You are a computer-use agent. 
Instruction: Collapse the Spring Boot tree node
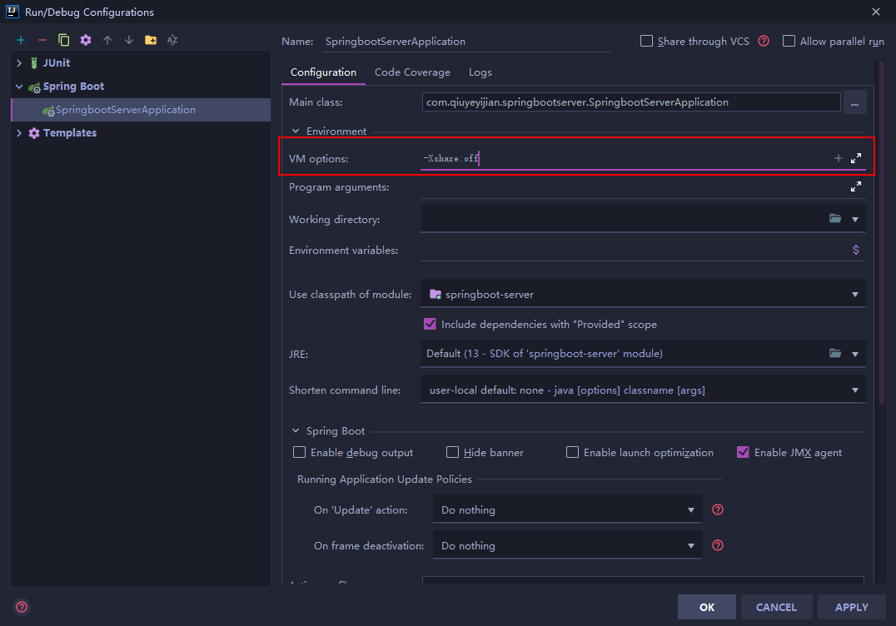(x=19, y=87)
